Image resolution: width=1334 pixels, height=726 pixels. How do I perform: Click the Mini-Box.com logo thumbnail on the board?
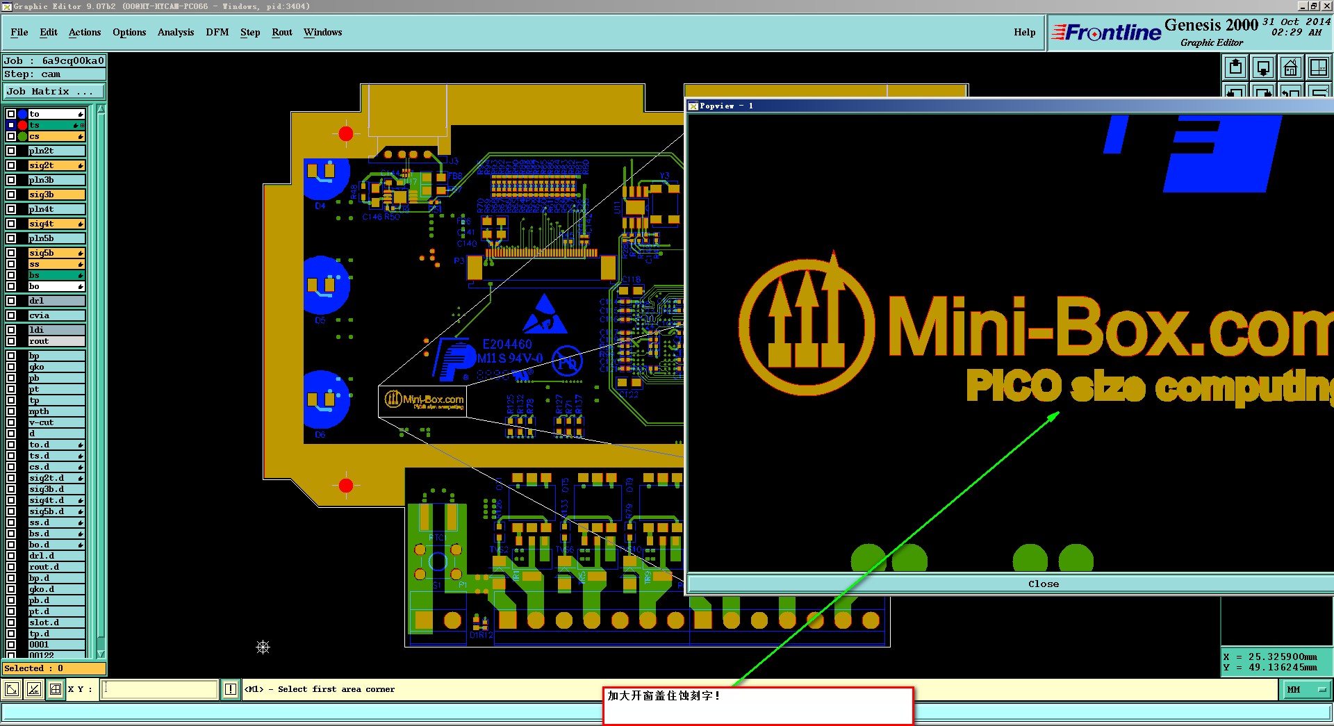click(x=424, y=400)
